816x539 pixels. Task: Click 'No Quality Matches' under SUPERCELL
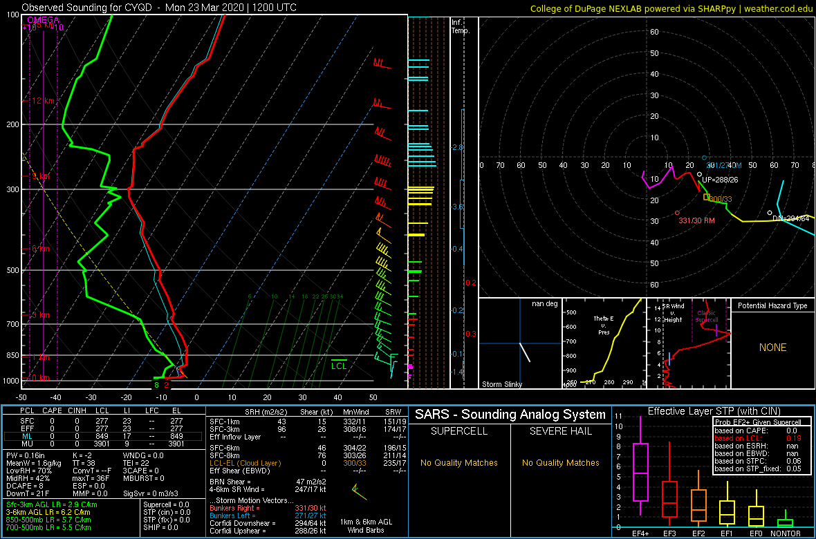[458, 462]
